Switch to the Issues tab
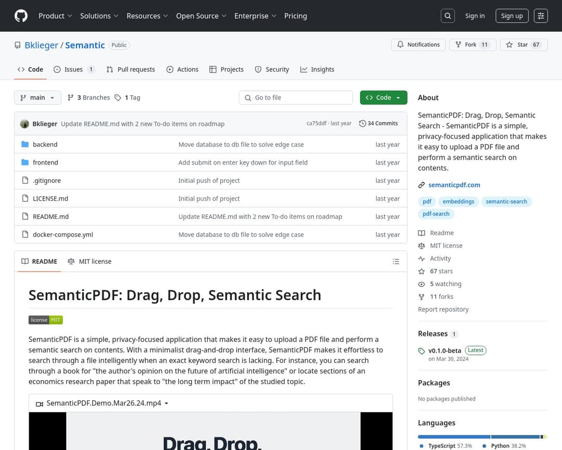This screenshot has width=562, height=450. click(74, 69)
